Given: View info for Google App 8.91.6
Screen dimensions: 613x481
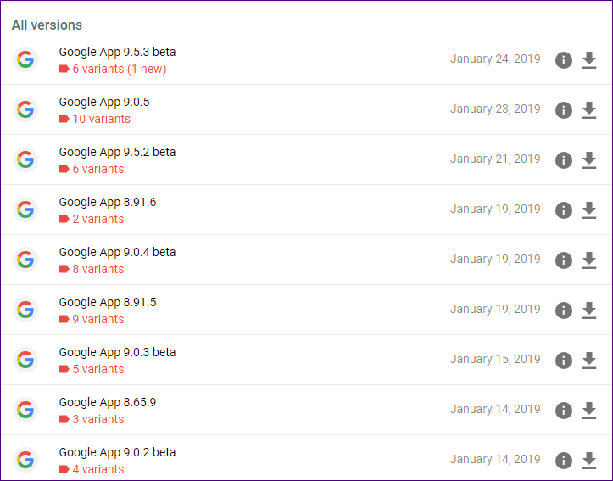Looking at the screenshot, I should pos(564,210).
